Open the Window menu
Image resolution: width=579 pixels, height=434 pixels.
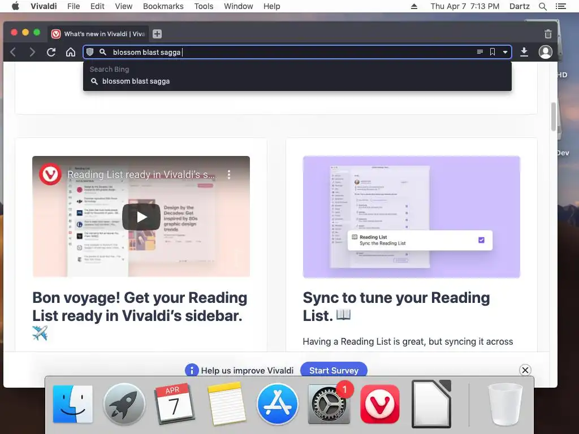239,6
